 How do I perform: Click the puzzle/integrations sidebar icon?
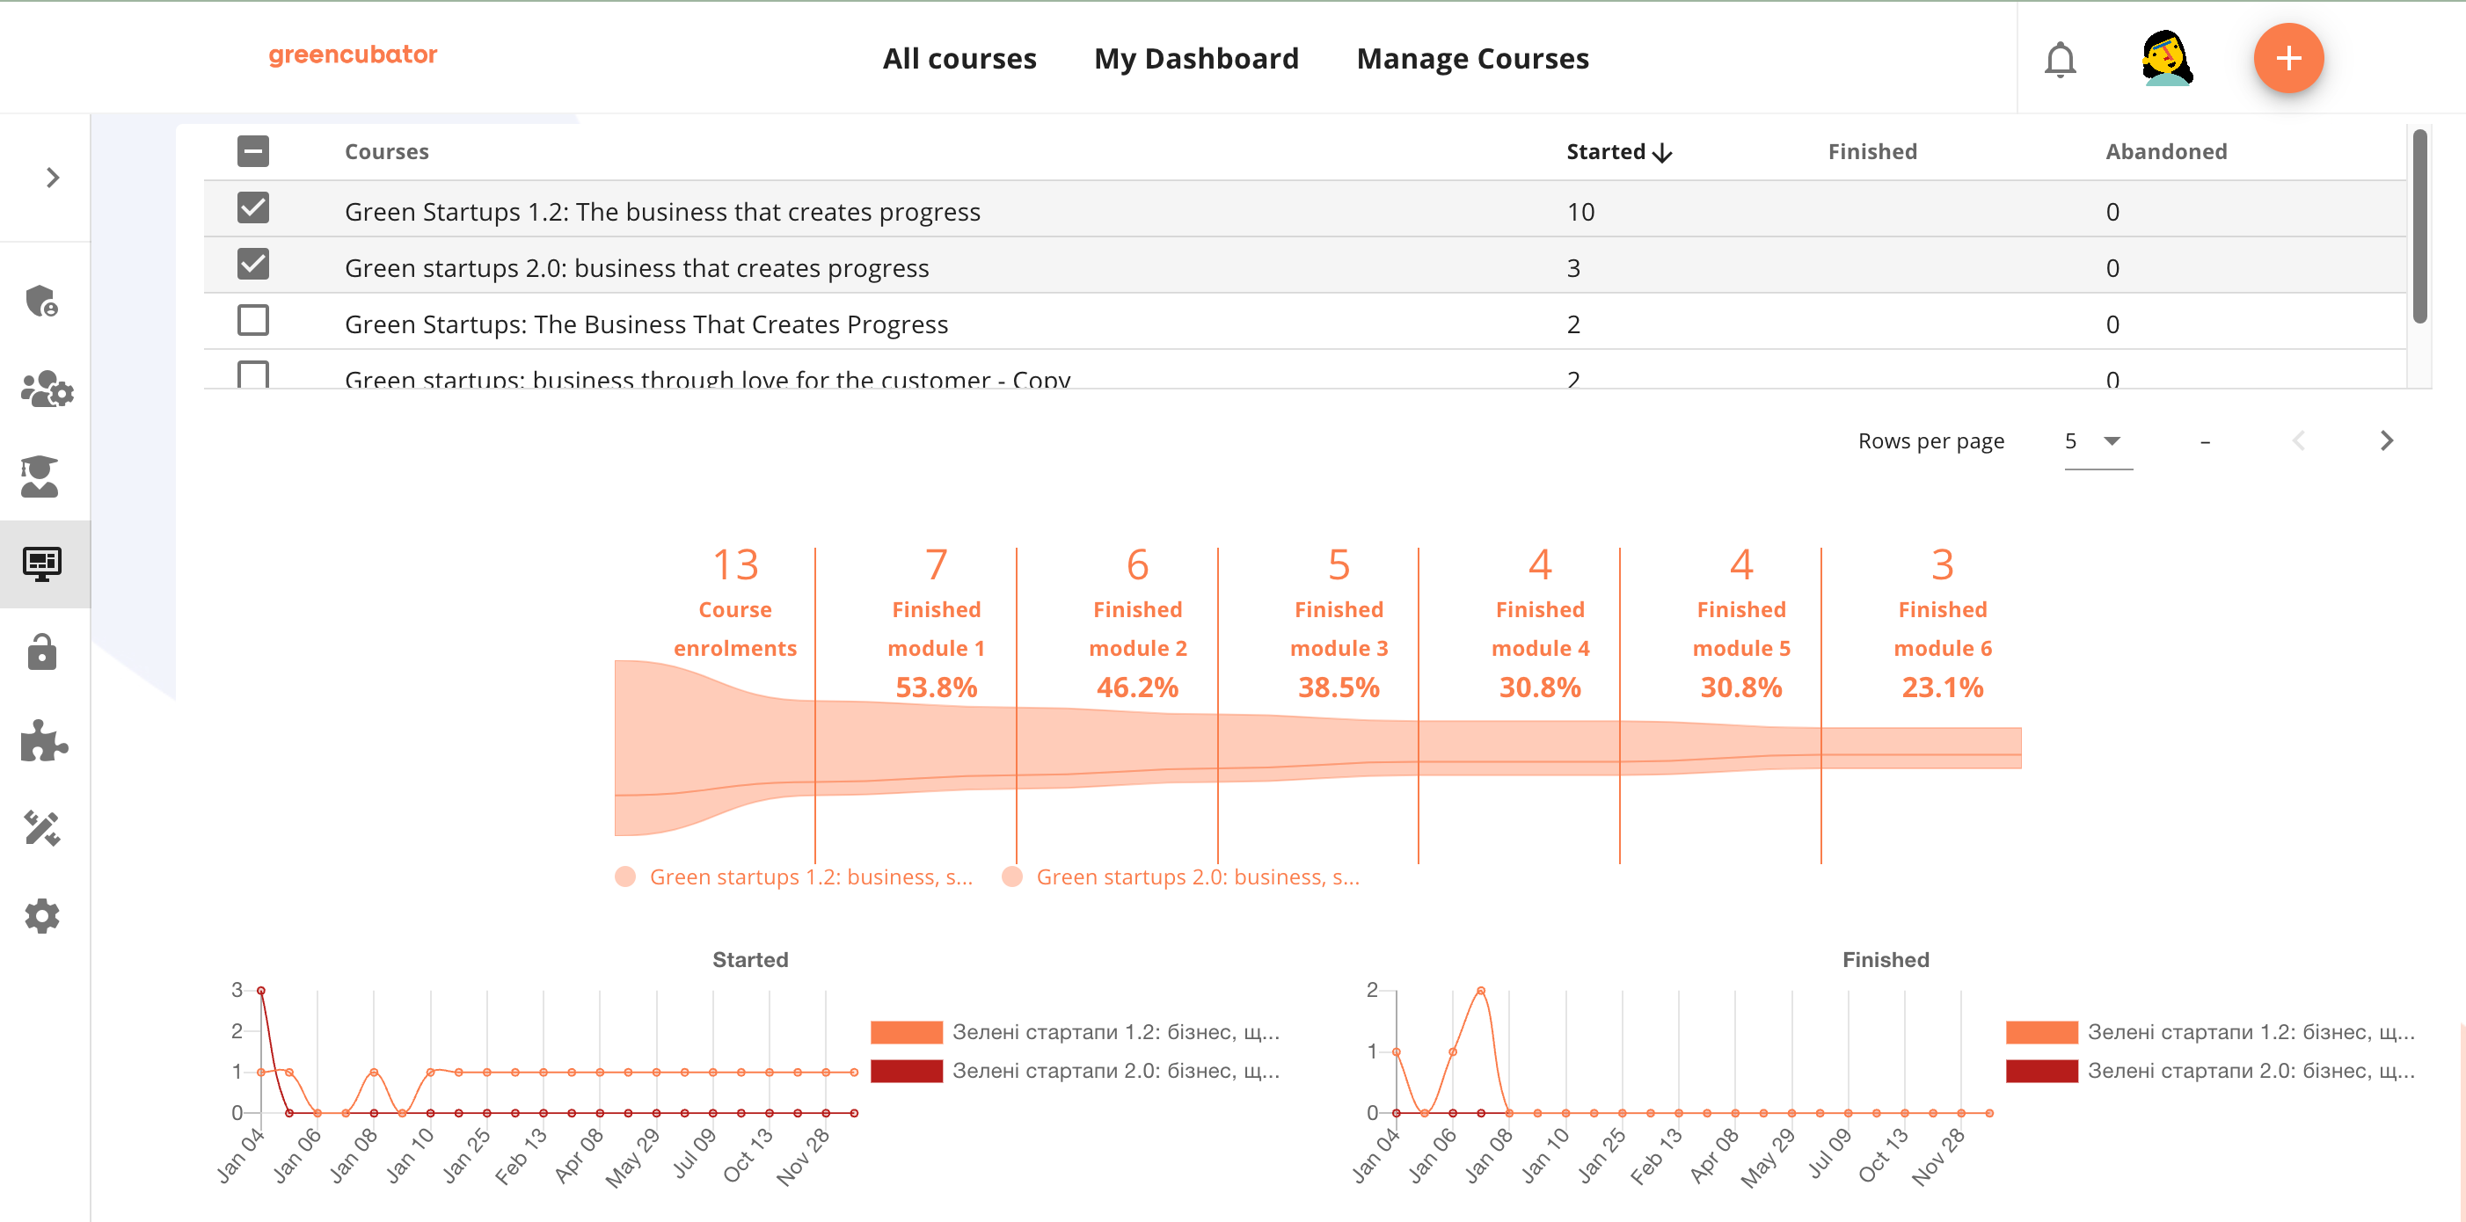pyautogui.click(x=42, y=739)
